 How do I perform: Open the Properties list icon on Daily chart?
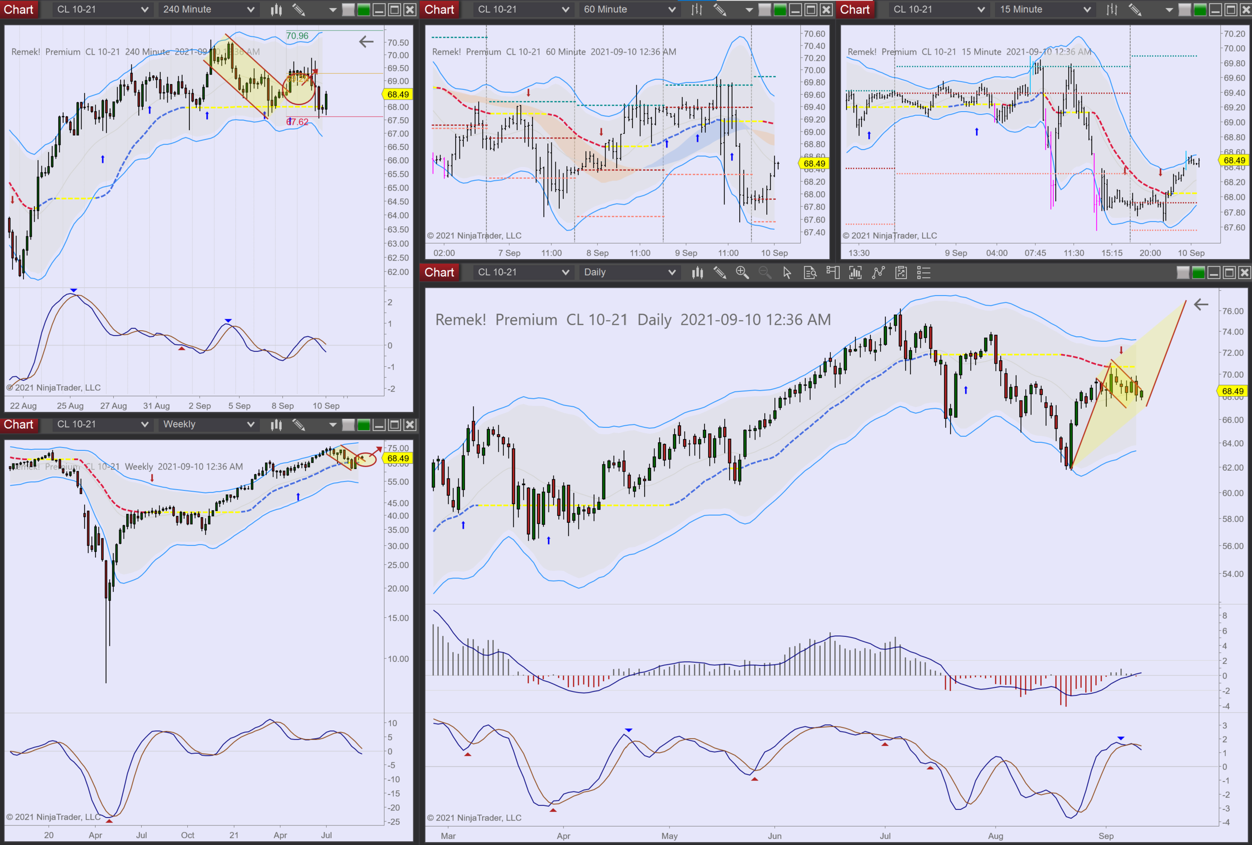click(923, 272)
